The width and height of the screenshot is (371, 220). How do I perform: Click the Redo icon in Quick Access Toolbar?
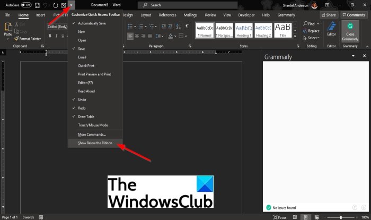point(56,5)
